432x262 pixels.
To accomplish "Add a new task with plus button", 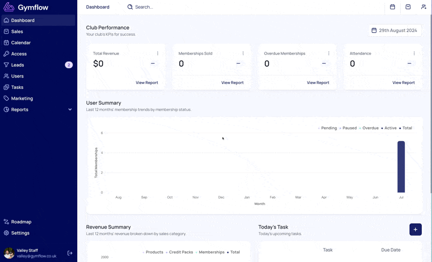I will pyautogui.click(x=415, y=229).
